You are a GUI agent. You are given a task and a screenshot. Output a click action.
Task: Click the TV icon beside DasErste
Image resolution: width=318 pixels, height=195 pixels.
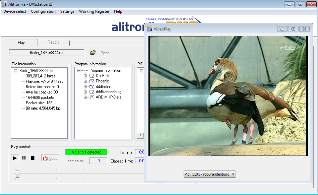(x=92, y=76)
